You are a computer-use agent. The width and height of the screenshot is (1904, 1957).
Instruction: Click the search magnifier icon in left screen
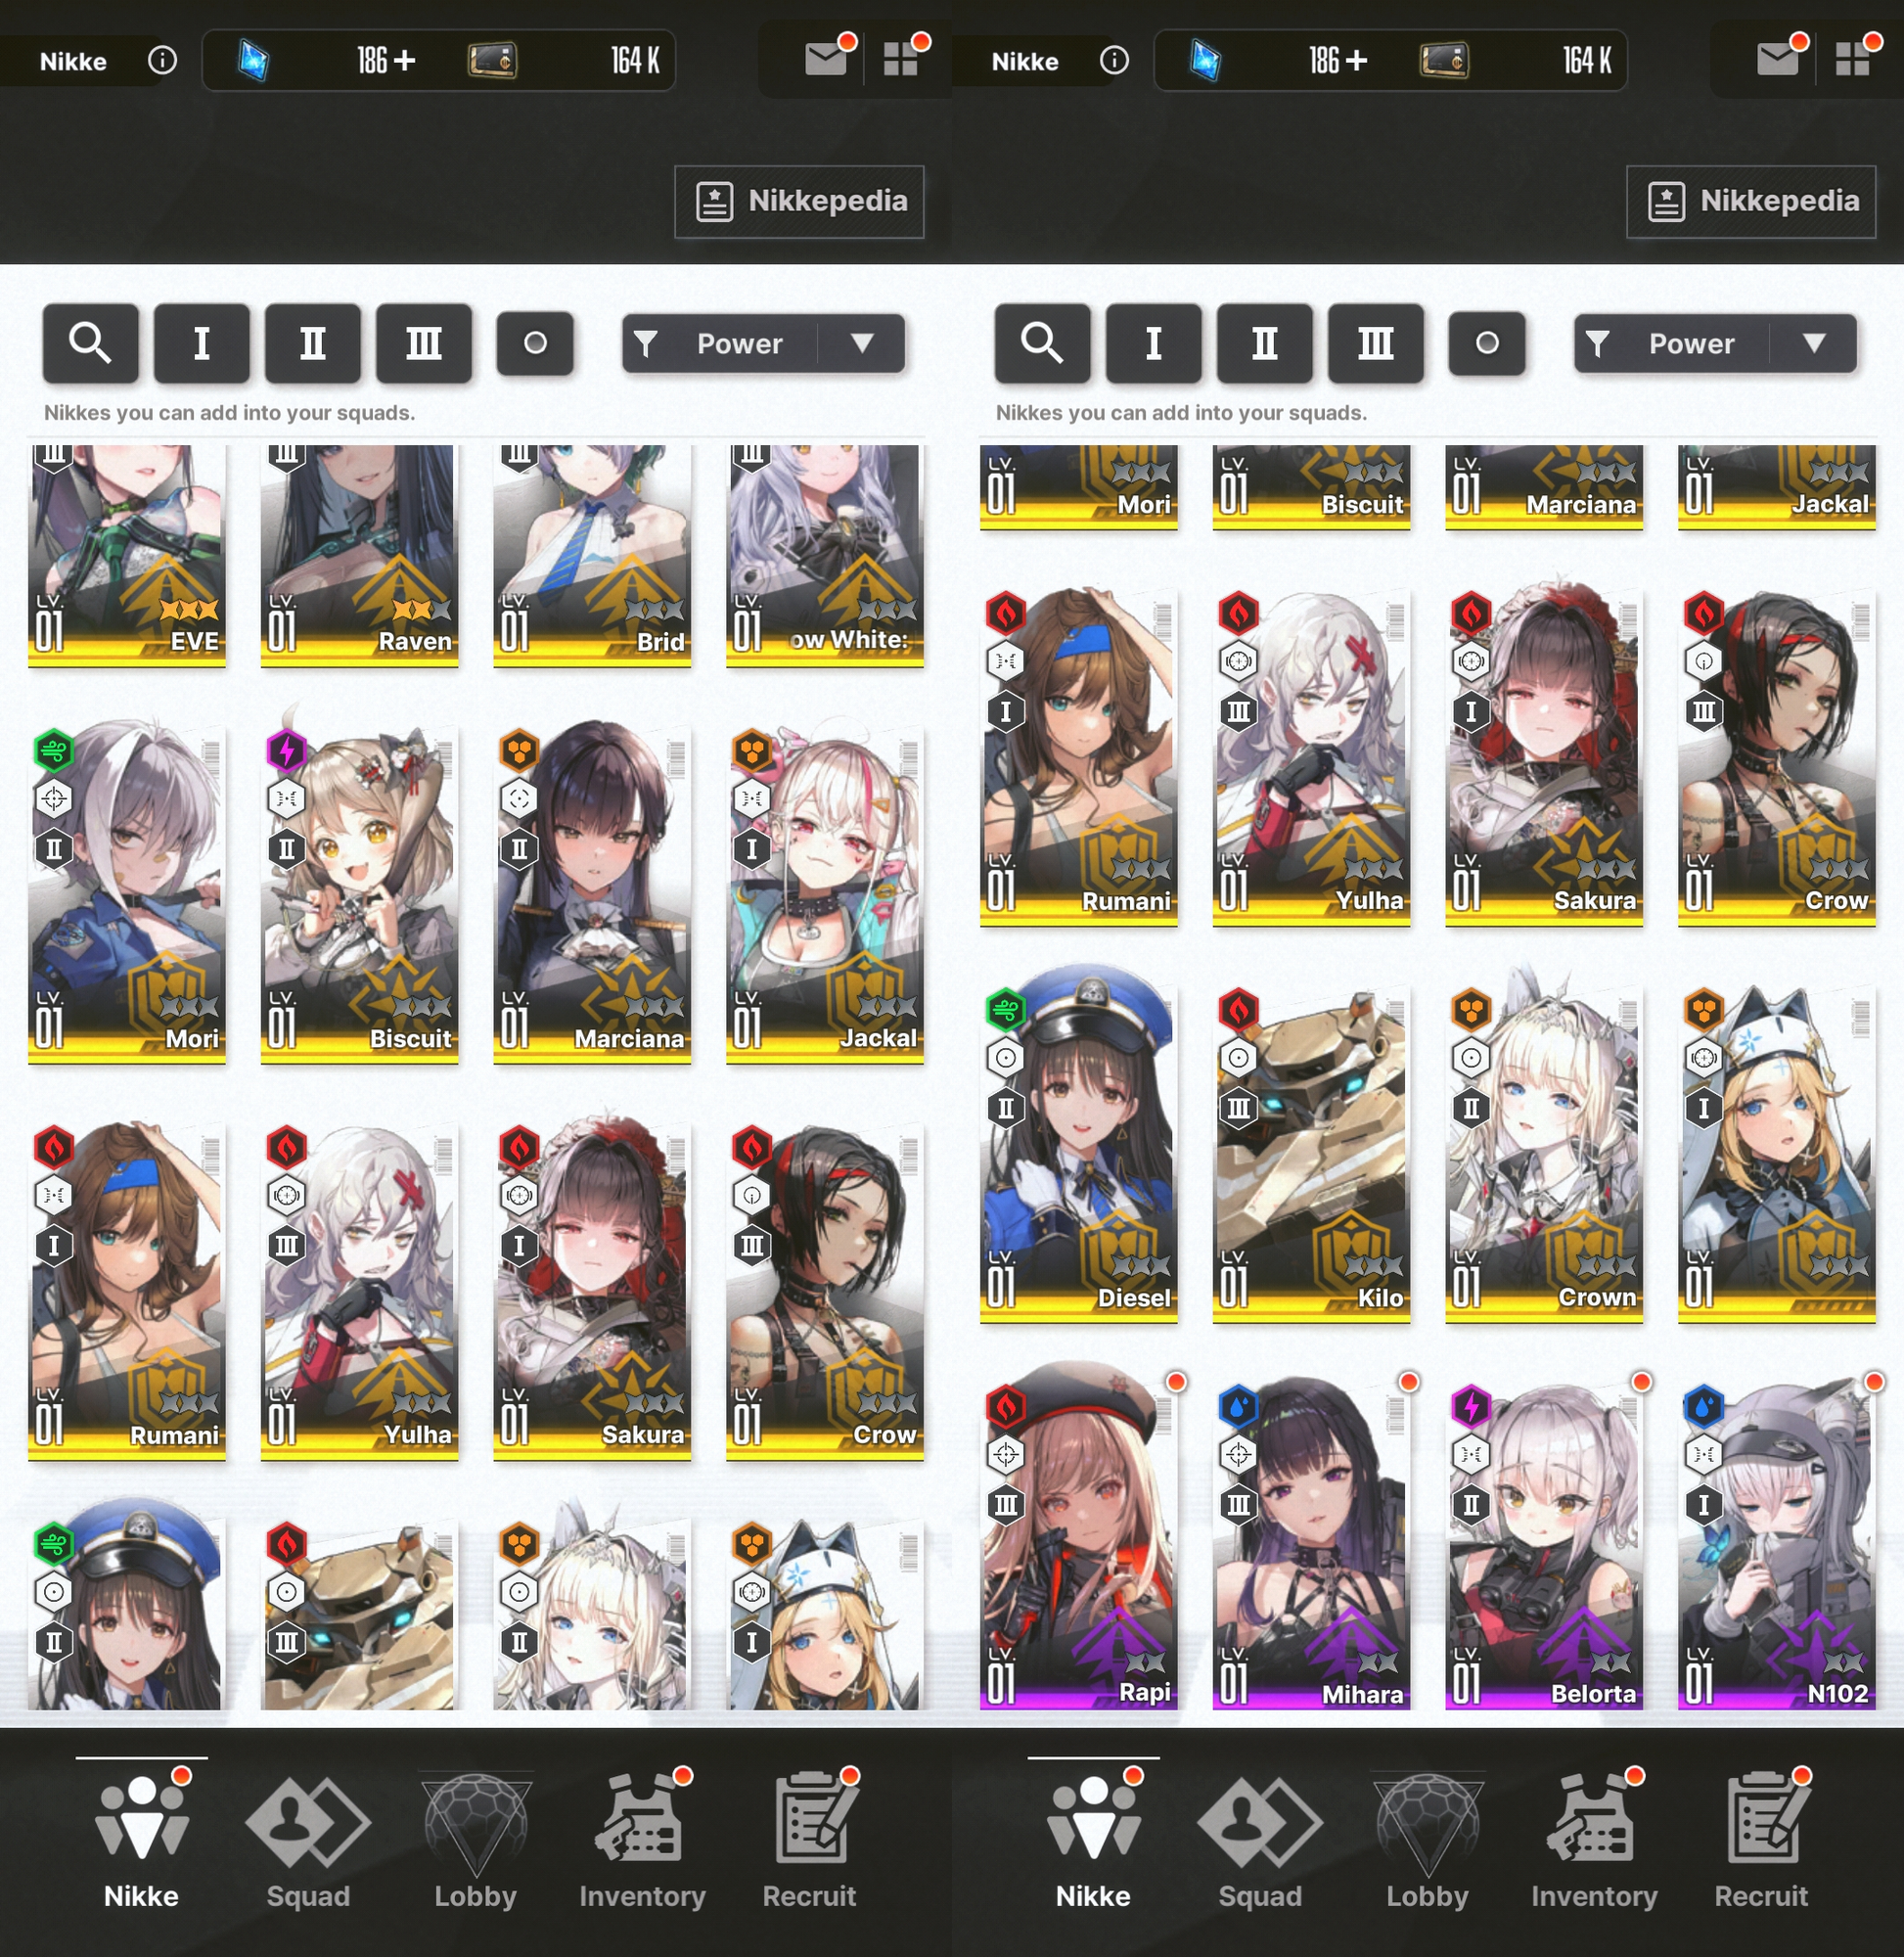[x=90, y=344]
